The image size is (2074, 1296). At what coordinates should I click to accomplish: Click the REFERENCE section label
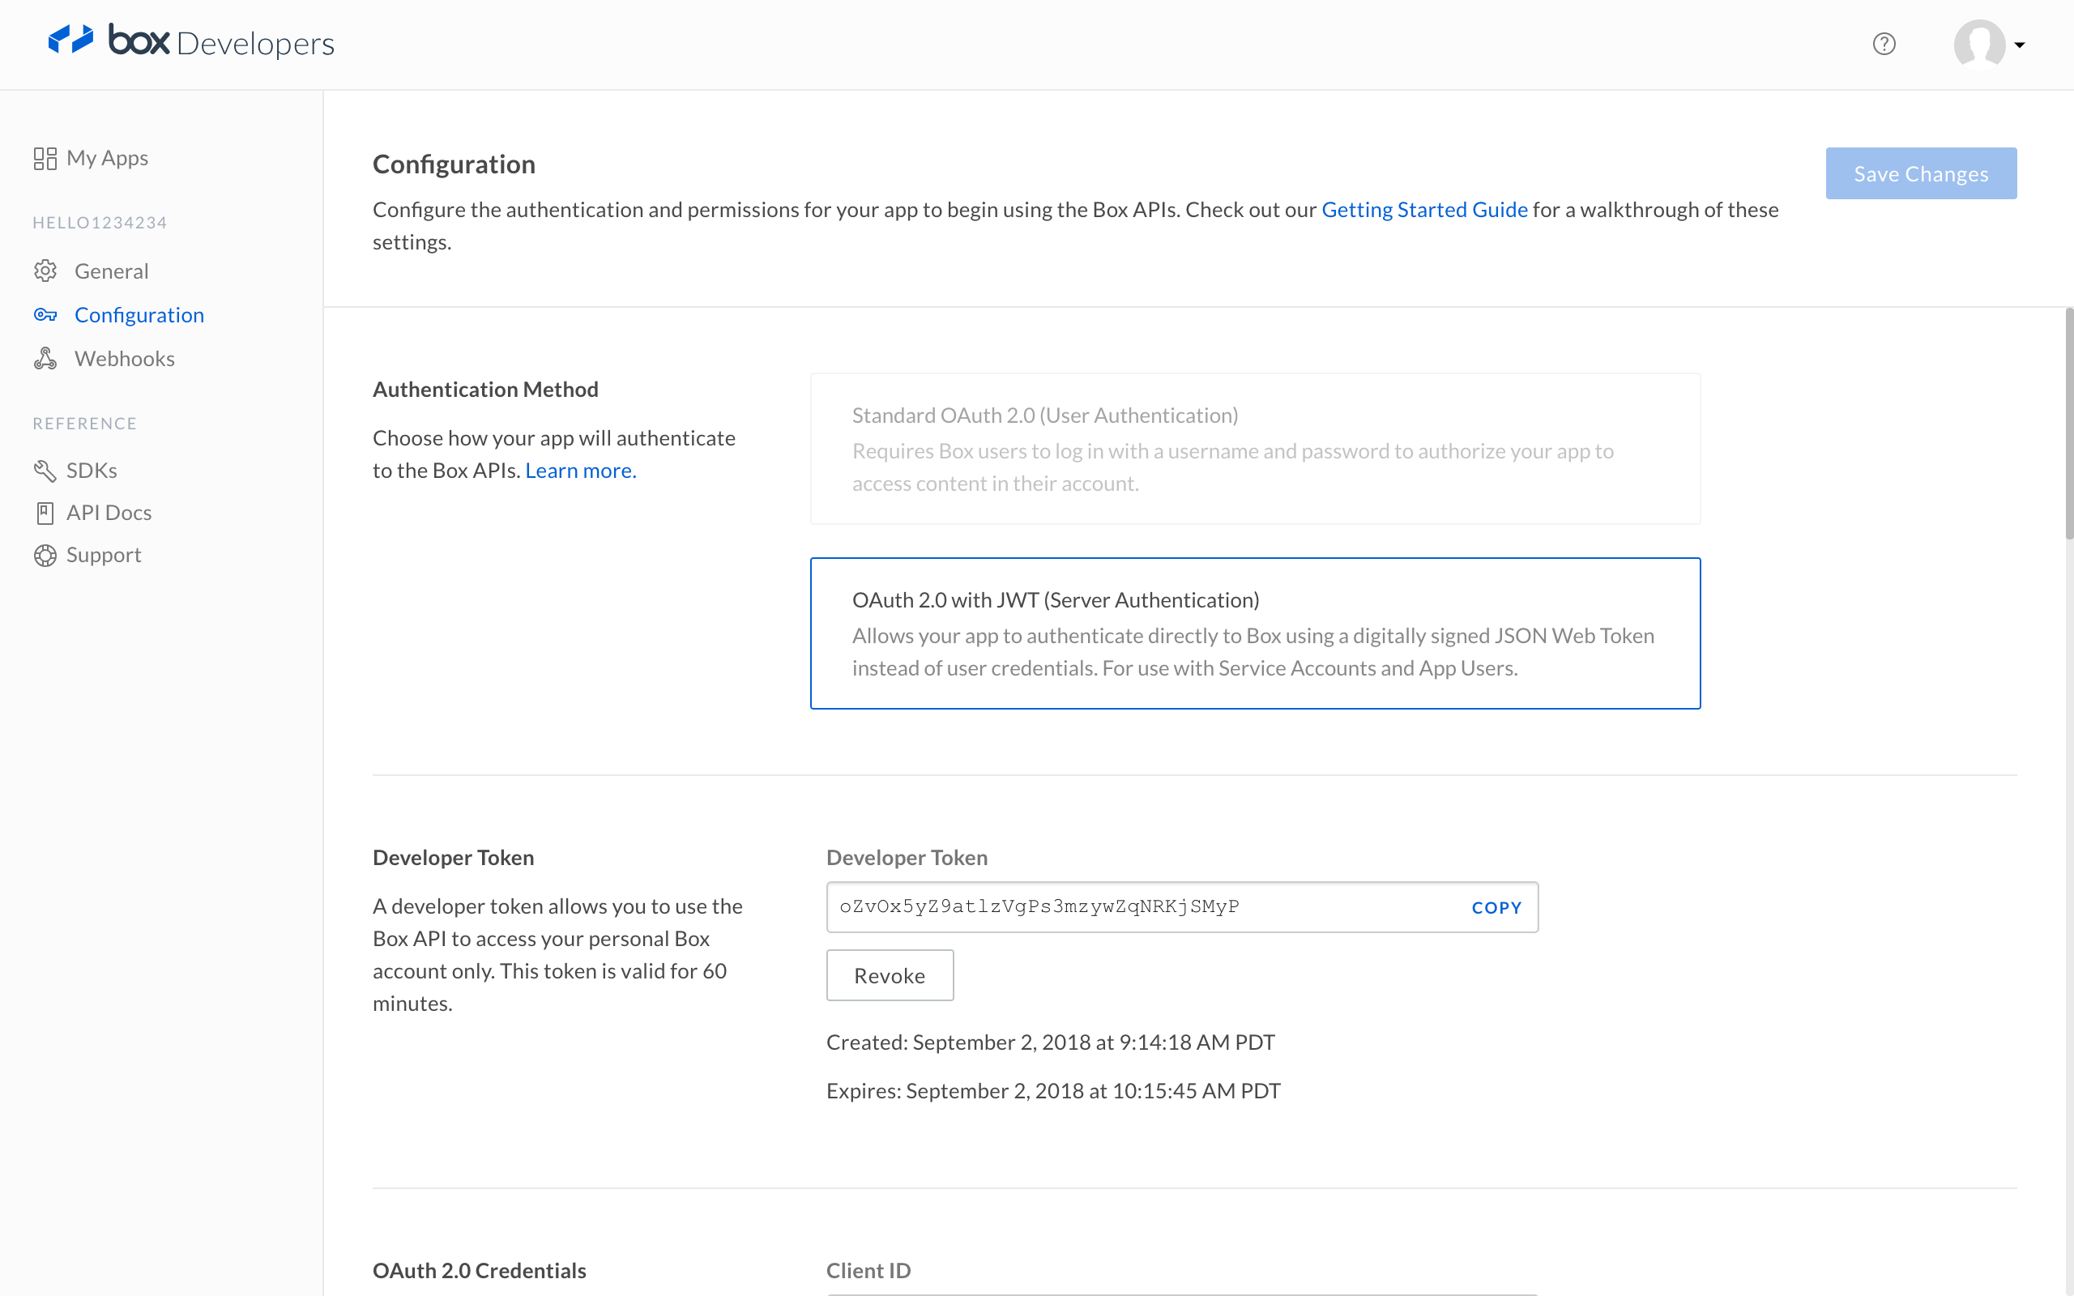[x=85, y=424]
